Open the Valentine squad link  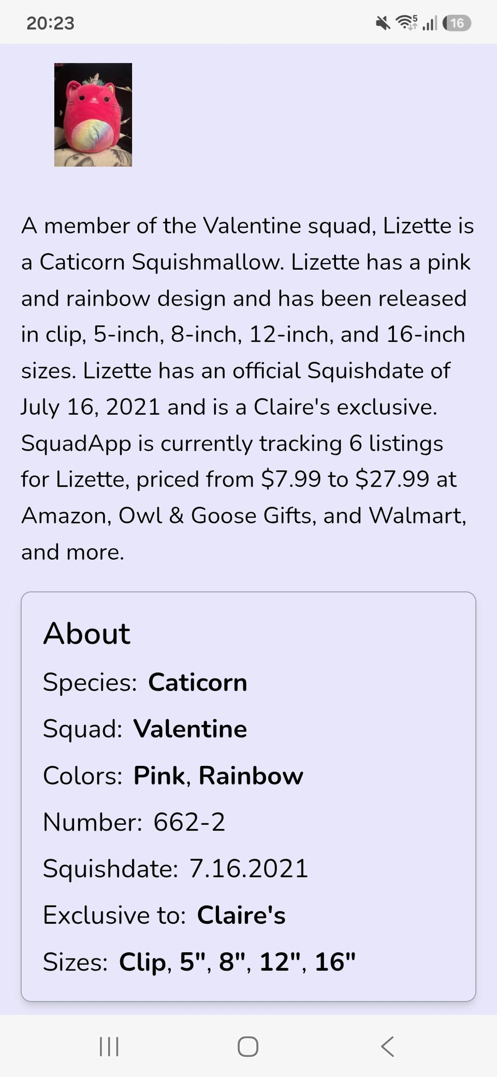[x=191, y=729]
